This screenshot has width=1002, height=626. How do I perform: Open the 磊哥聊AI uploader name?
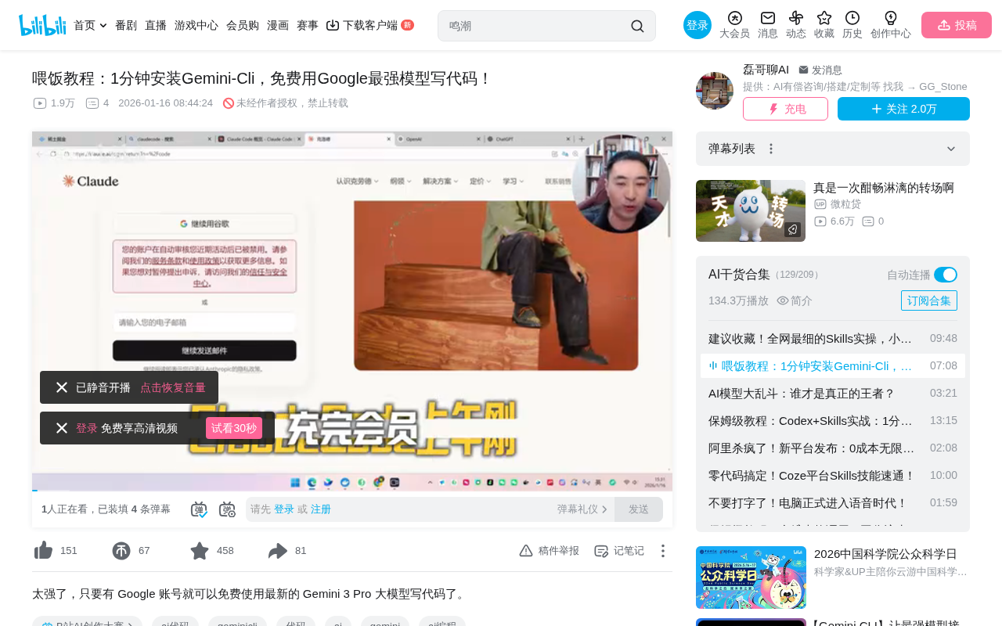pos(766,70)
